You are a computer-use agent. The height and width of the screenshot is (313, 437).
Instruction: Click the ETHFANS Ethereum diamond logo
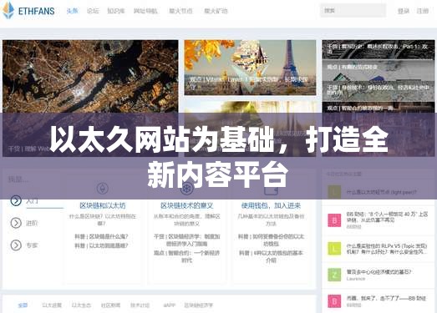(8, 10)
